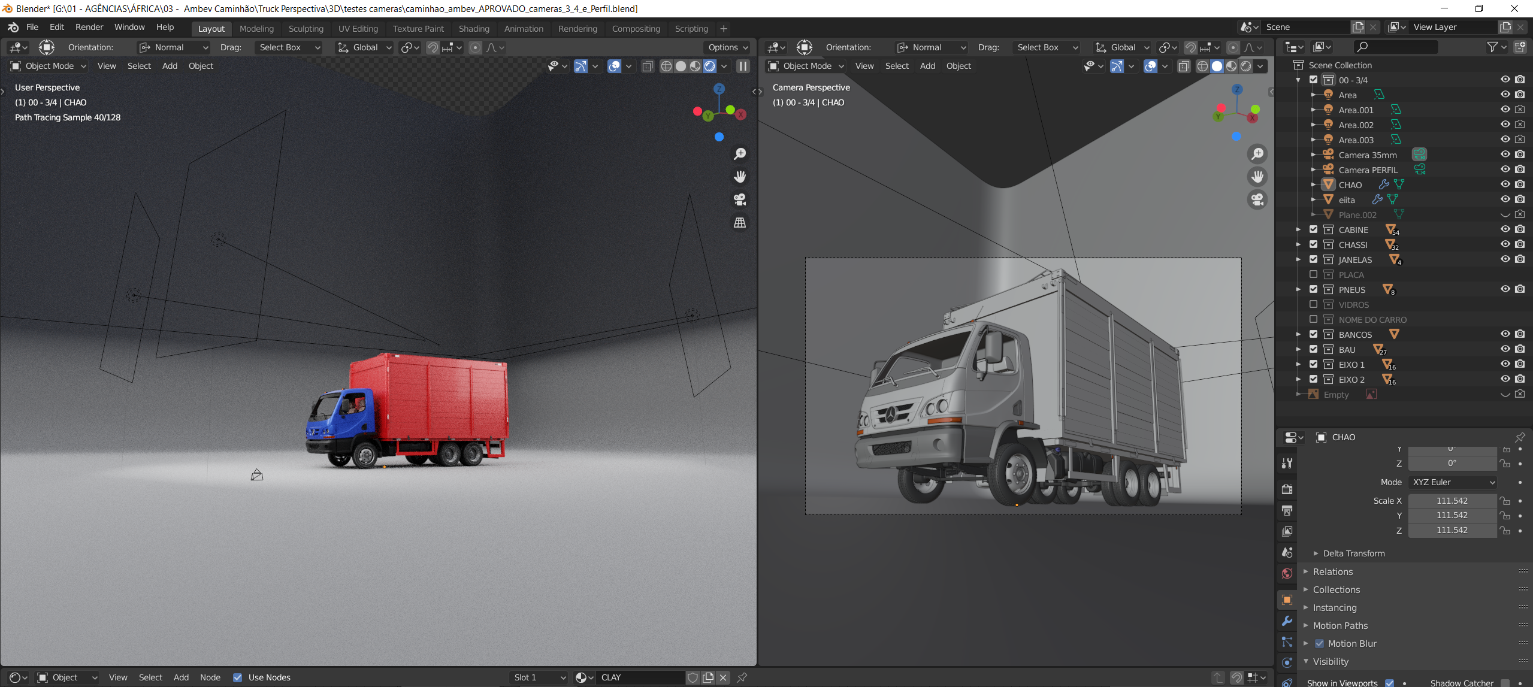
Task: Click the Options button in left viewport header
Action: (x=727, y=47)
